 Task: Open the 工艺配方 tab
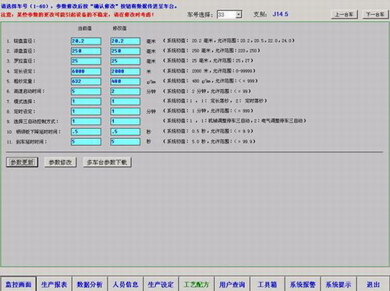point(196,284)
